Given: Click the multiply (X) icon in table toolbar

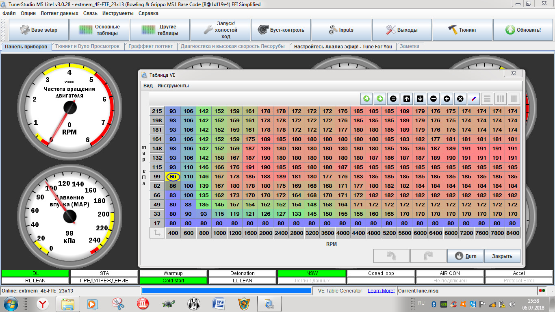Looking at the screenshot, I should coord(460,98).
